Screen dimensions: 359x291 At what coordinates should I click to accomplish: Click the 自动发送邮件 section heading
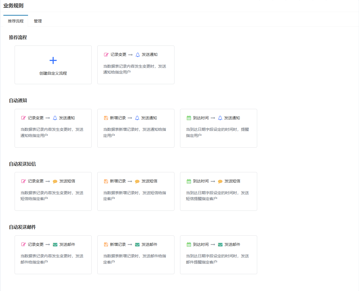click(x=22, y=227)
